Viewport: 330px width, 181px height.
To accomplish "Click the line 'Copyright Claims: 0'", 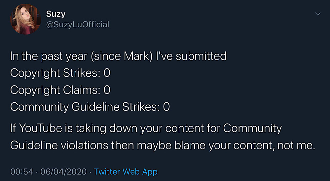I will (x=60, y=90).
